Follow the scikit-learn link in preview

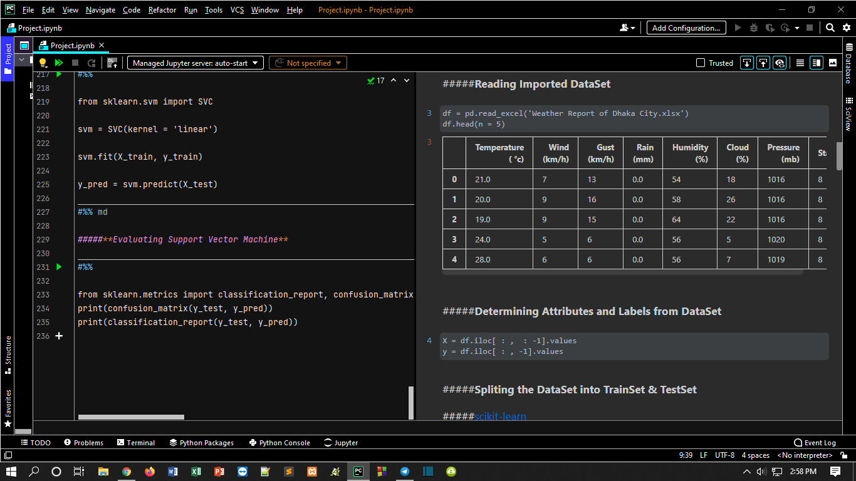[x=500, y=416]
